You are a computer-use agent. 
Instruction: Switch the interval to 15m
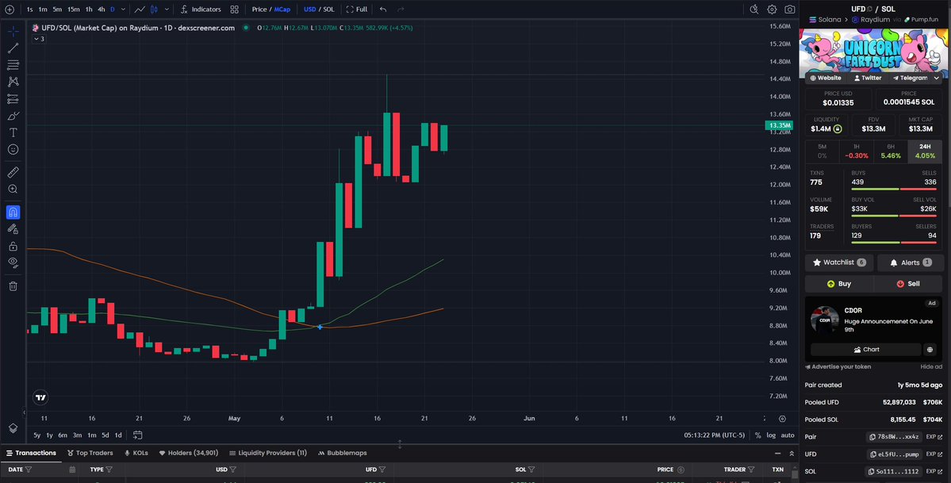click(x=74, y=9)
